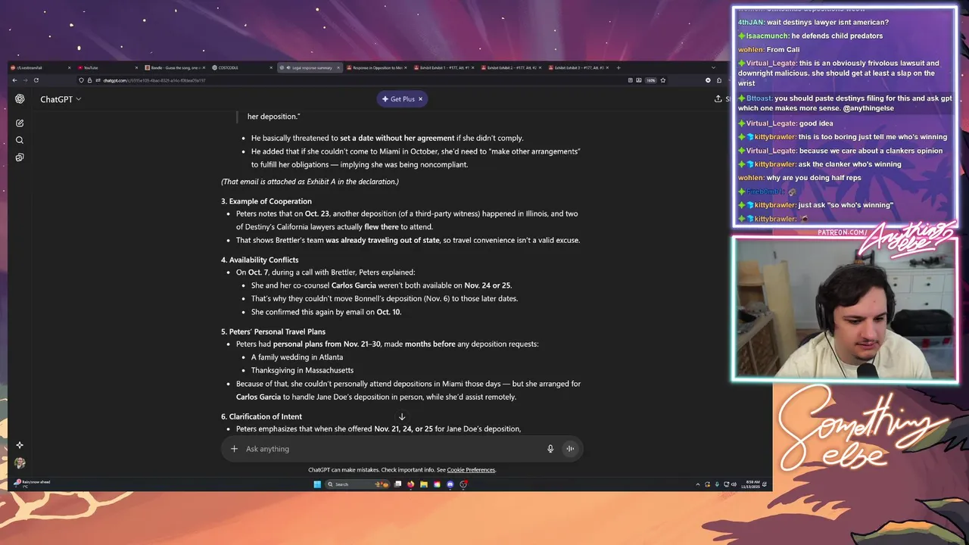Click the sparkle upgrade icon in sidebar

[20, 445]
